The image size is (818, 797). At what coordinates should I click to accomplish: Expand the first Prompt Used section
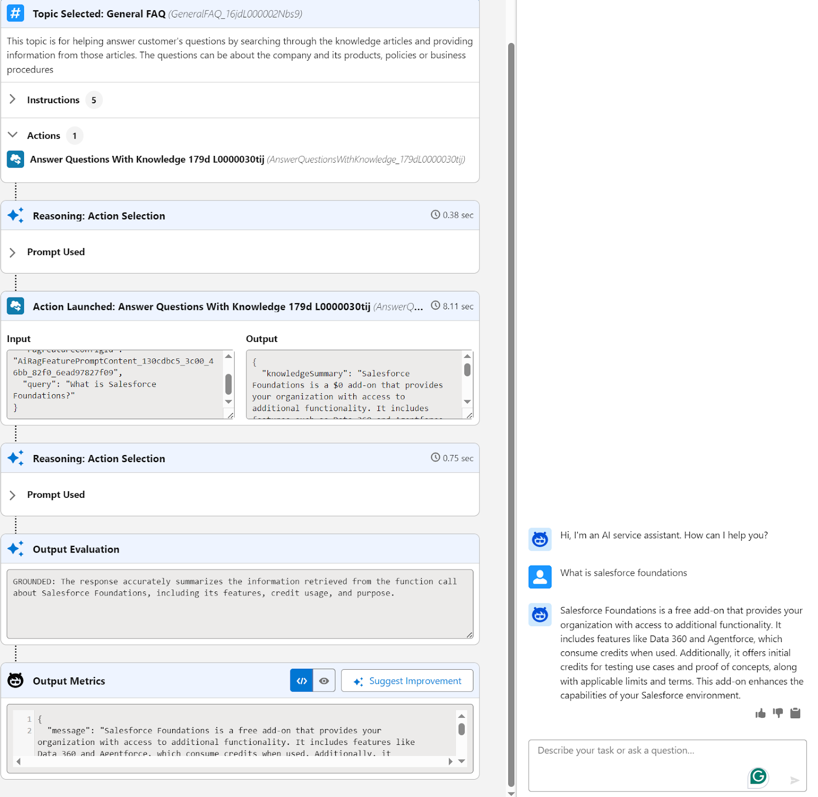[x=13, y=252]
